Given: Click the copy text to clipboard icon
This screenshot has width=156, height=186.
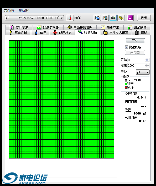Looking at the screenshot, I should [x=97, y=18].
